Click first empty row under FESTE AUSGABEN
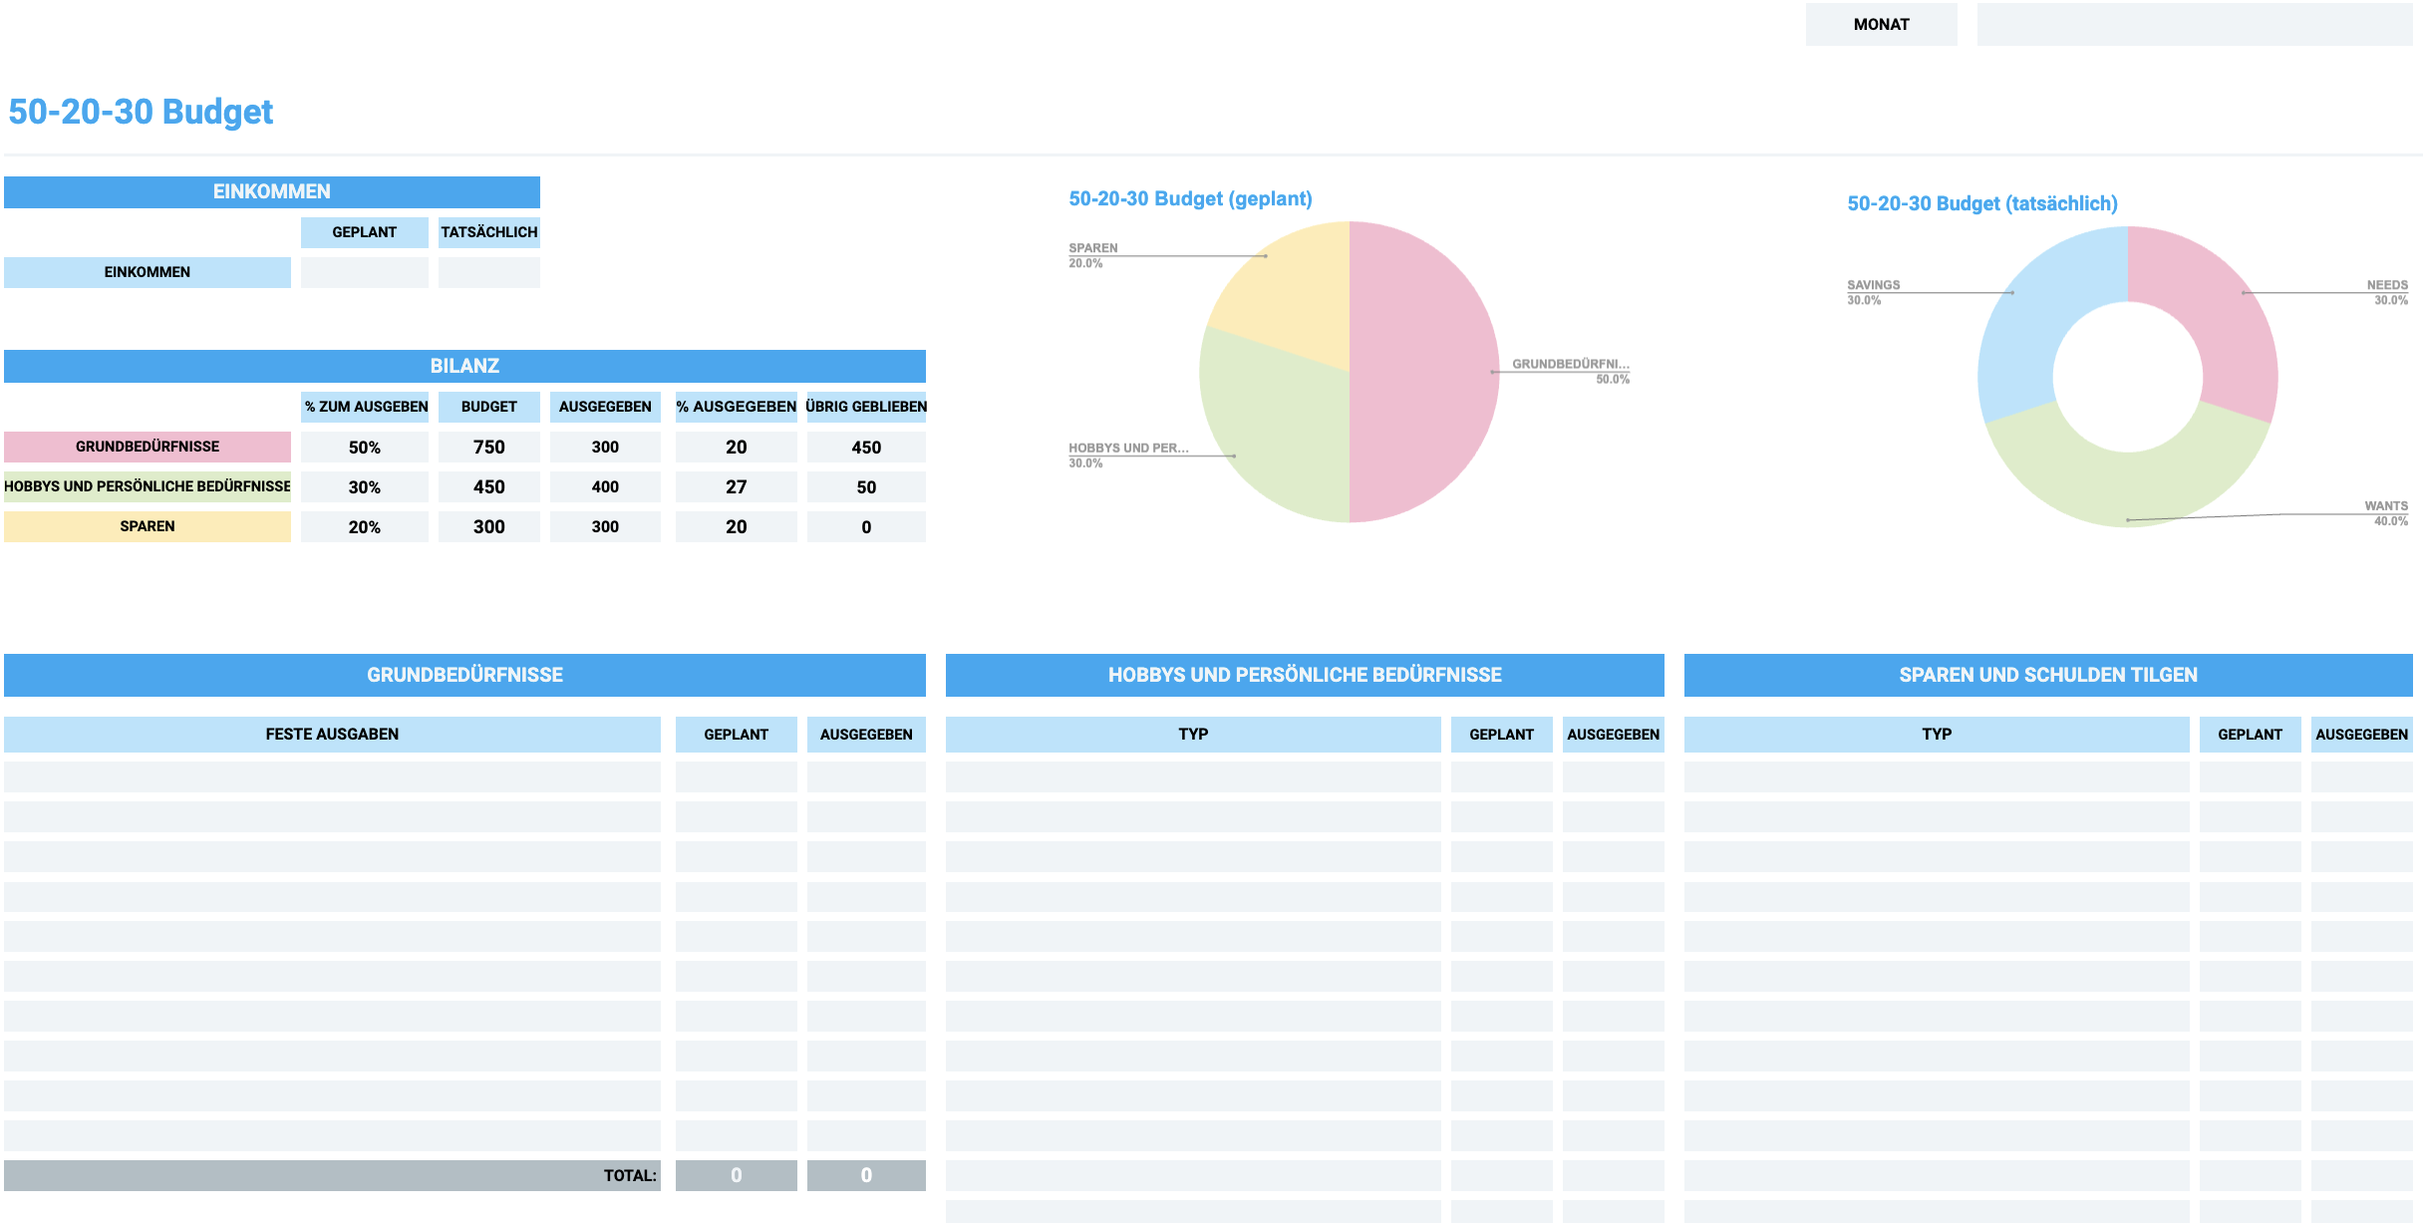Screen dimensions: 2423x1223 [332, 776]
